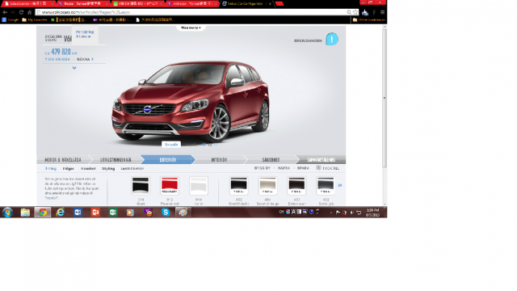The width and height of the screenshot is (517, 291).
Task: Open the Visa meny dropdown at page top
Action: tap(191, 27)
